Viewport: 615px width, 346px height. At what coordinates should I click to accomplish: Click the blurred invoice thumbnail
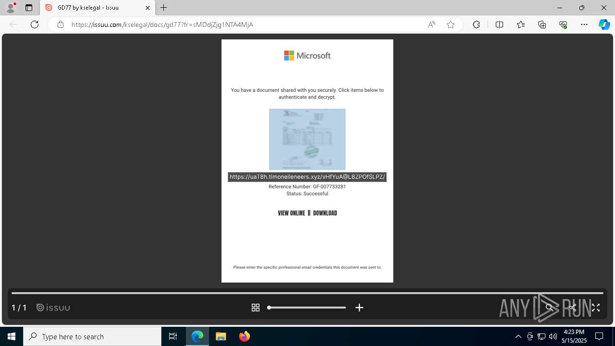coord(307,139)
